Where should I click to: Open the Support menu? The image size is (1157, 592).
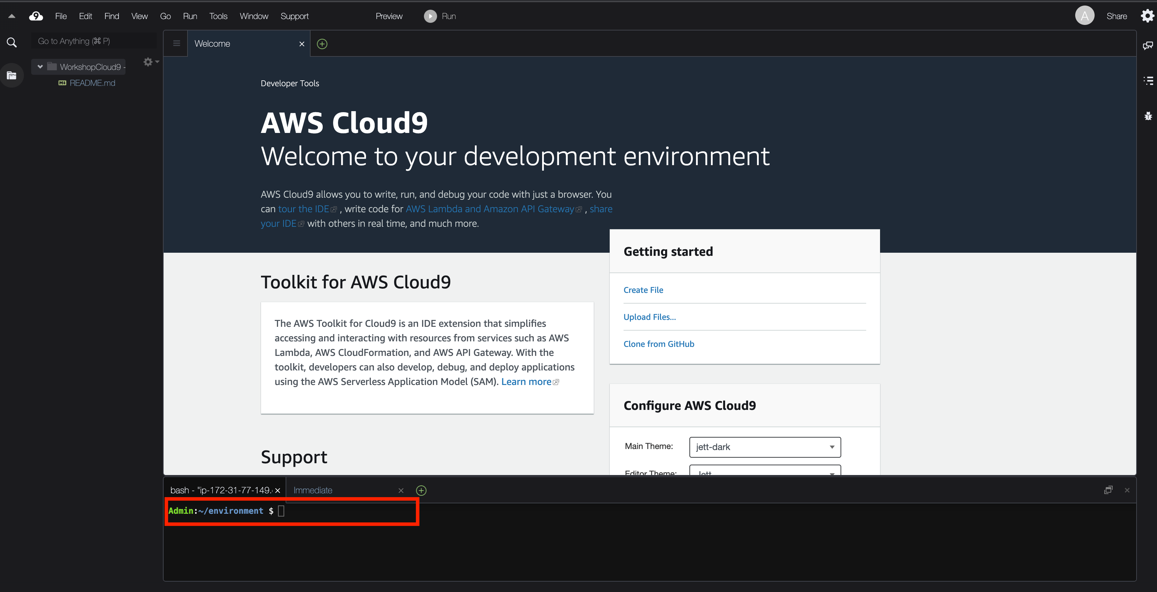point(295,16)
